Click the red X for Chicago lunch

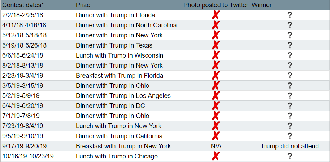click(216, 156)
